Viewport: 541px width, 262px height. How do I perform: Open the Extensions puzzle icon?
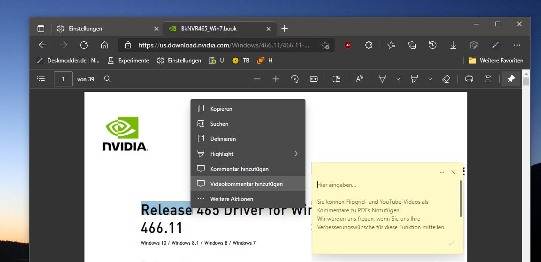coord(368,45)
